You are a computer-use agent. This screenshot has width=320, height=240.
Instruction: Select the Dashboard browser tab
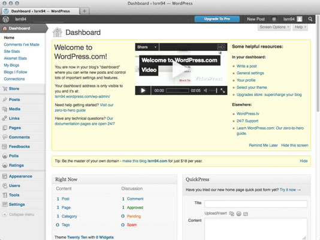point(41,11)
